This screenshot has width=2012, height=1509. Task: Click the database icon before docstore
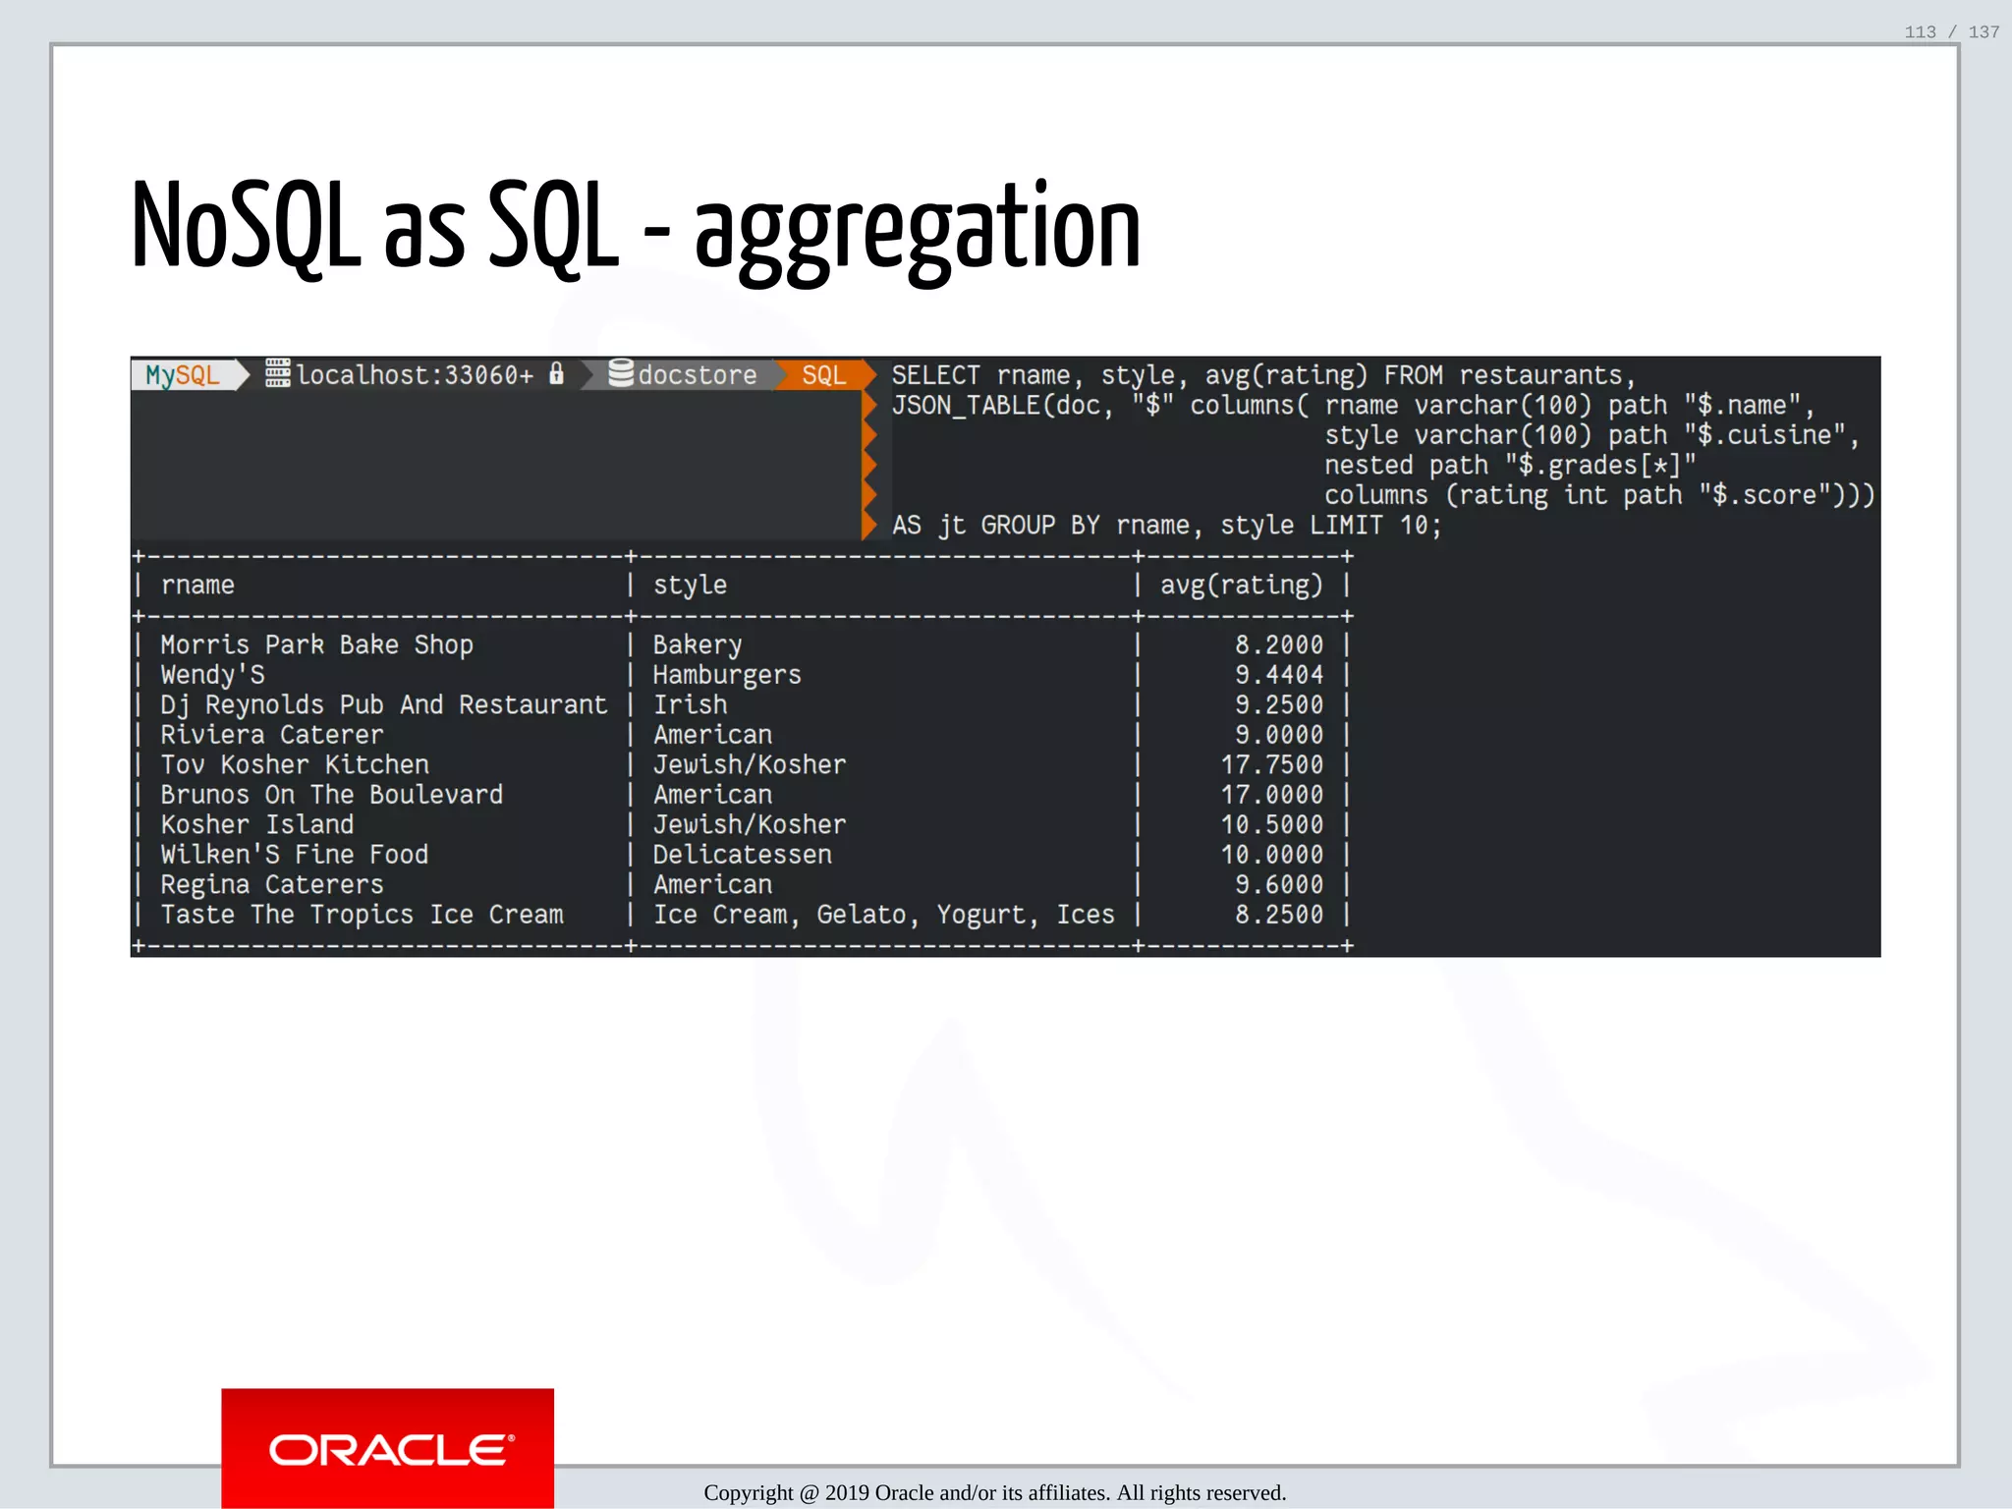(x=621, y=373)
